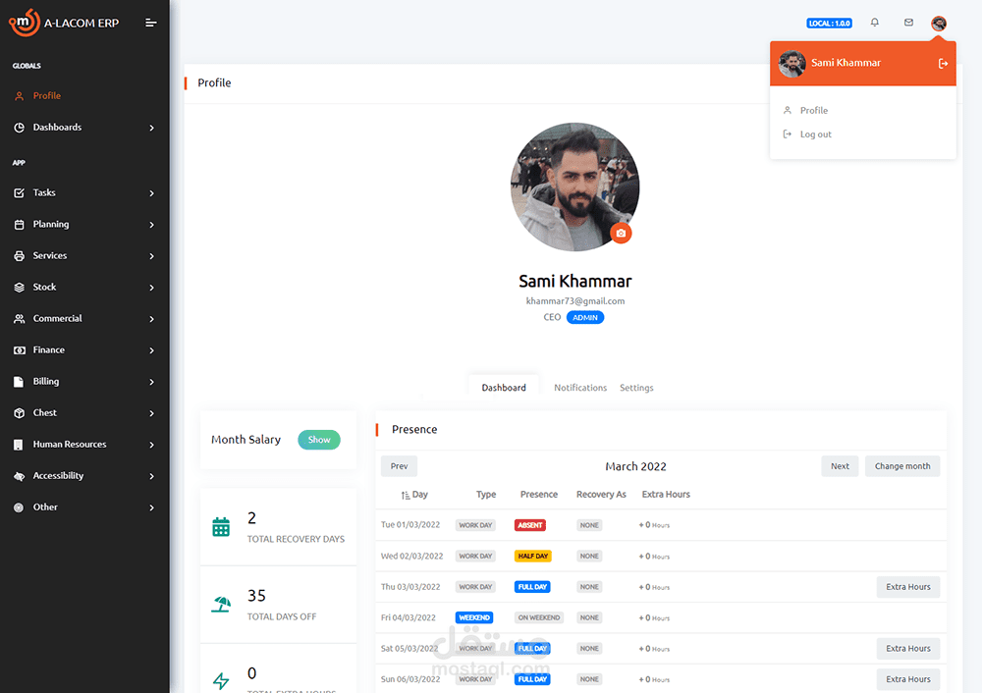Click the Presence column header
982x693 pixels.
coord(538,495)
